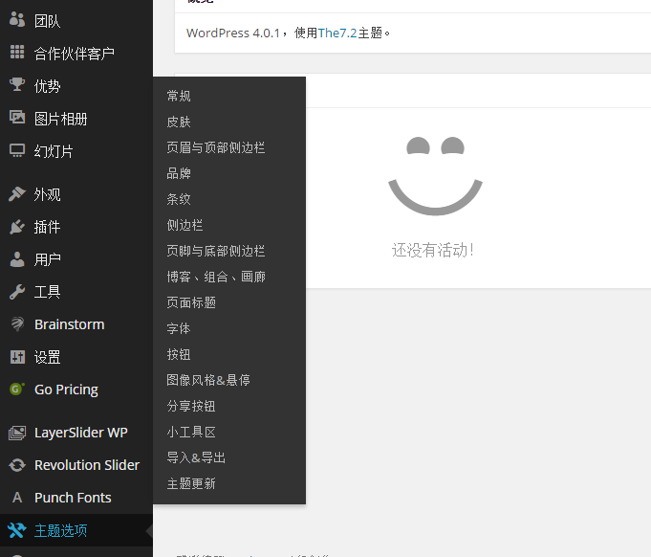This screenshot has height=557, width=651.
Task: Click 主题更新 at the submenu bottom
Action: click(x=191, y=483)
